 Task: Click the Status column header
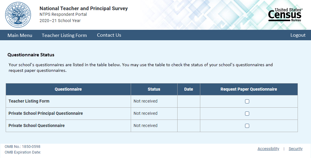(x=154, y=89)
